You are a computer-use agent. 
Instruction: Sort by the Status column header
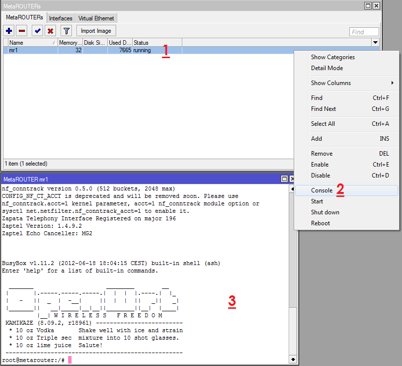[157, 43]
